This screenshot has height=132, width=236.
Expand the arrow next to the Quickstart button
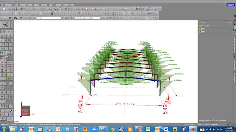[158, 13]
